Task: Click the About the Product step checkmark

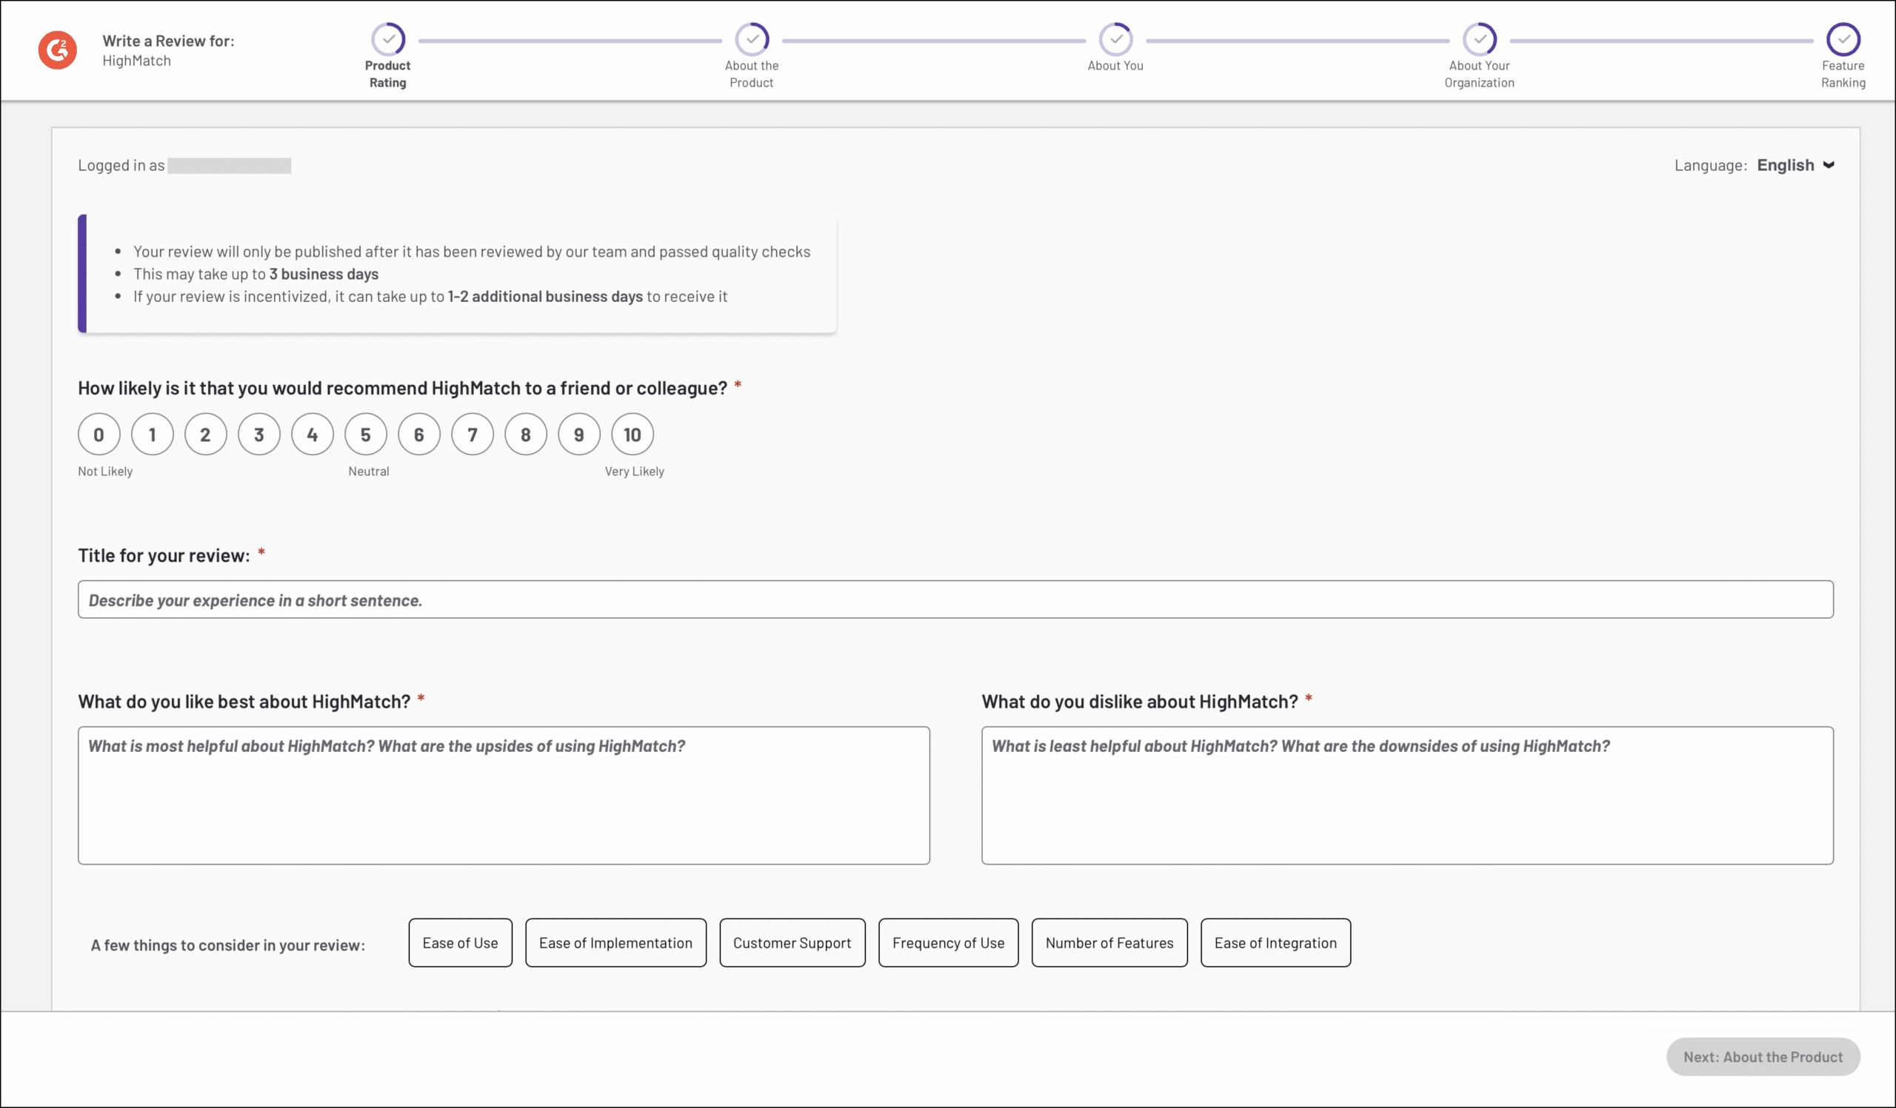Action: point(752,39)
